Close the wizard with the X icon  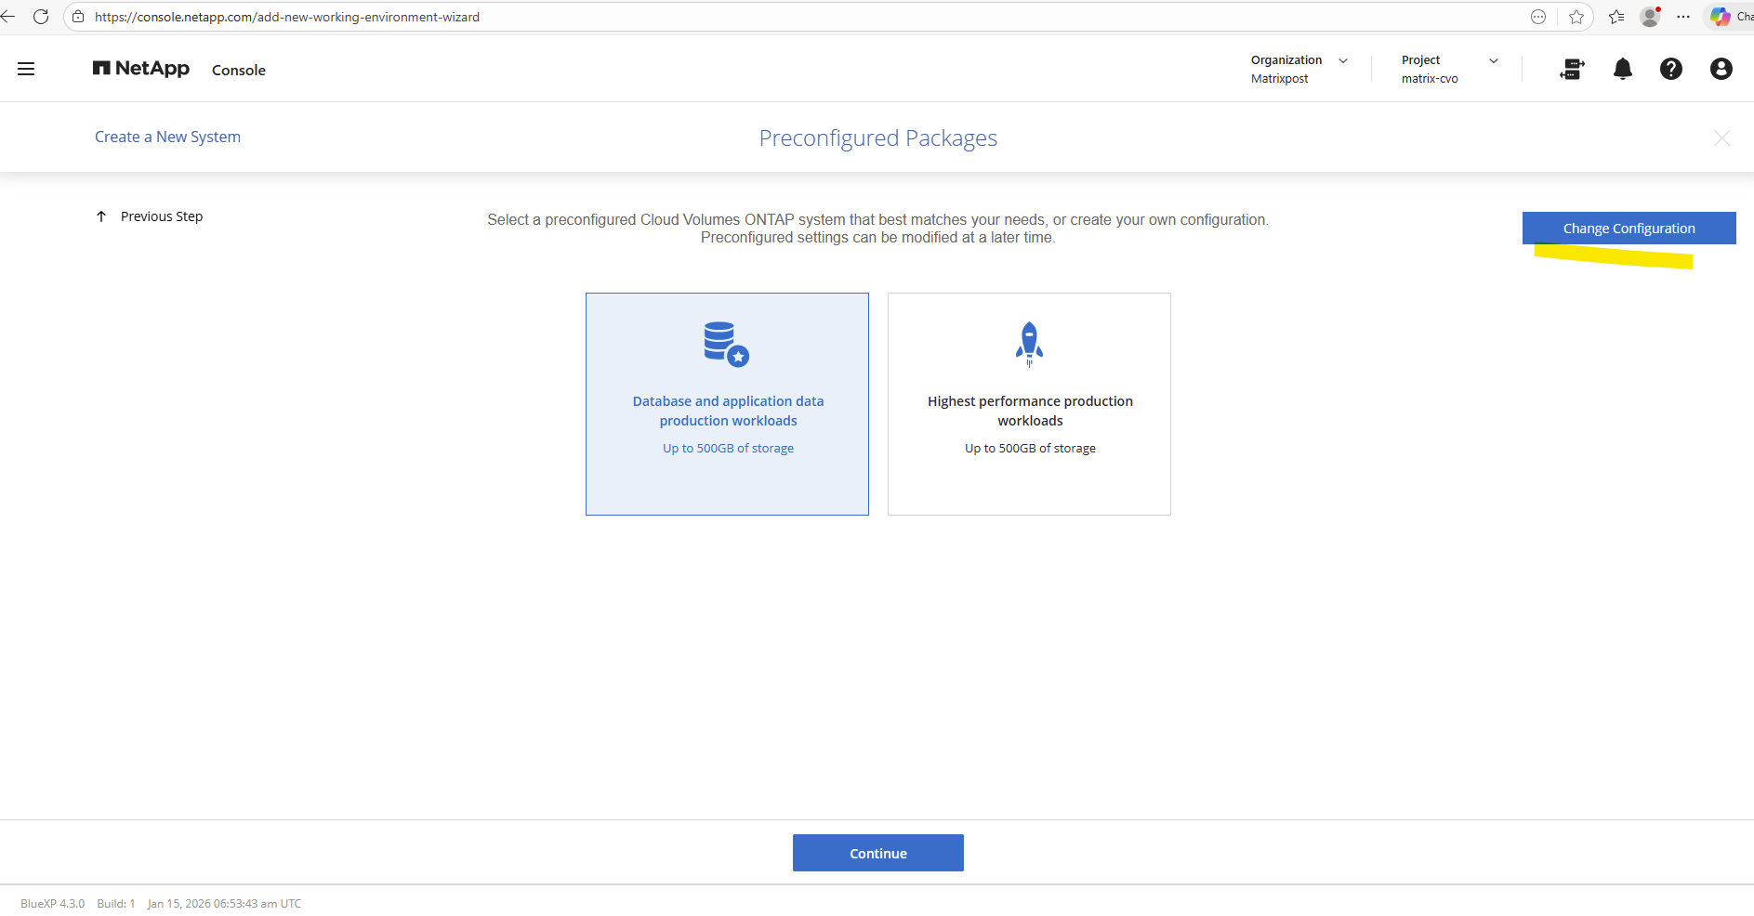coord(1721,138)
